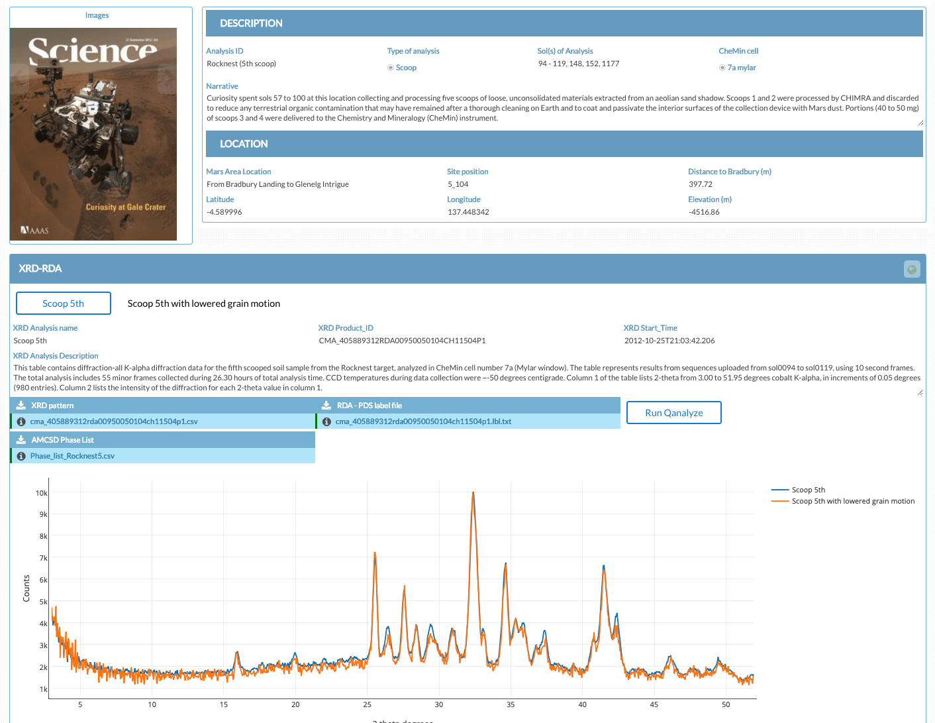Image resolution: width=935 pixels, height=723 pixels.
Task: Click Sol(s) of Analysis value 94 - 119
Action: pos(579,64)
